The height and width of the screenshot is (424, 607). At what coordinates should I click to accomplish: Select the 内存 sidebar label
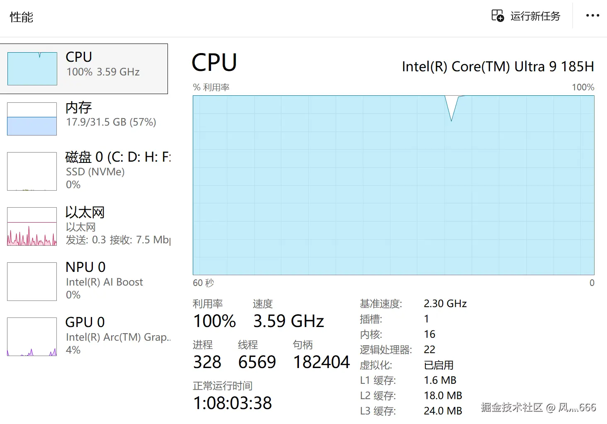click(x=79, y=108)
